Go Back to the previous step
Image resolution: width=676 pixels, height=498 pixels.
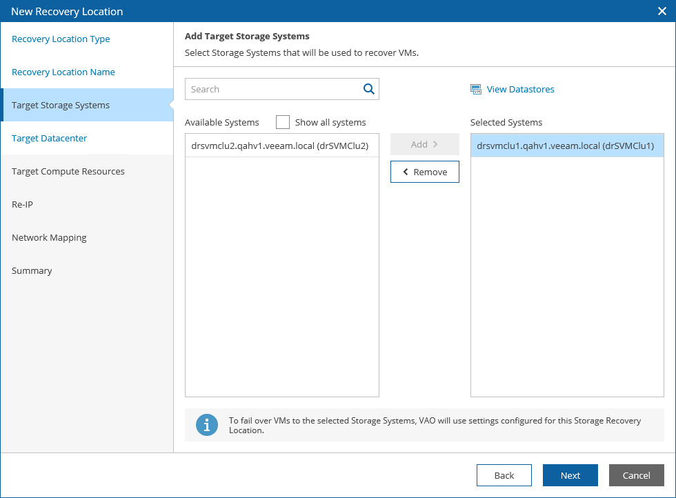[504, 475]
